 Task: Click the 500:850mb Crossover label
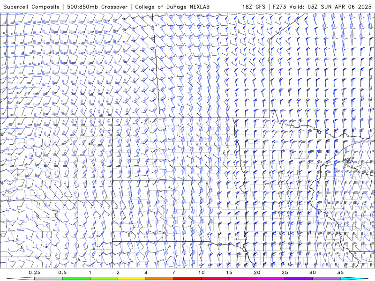pyautogui.click(x=97, y=7)
